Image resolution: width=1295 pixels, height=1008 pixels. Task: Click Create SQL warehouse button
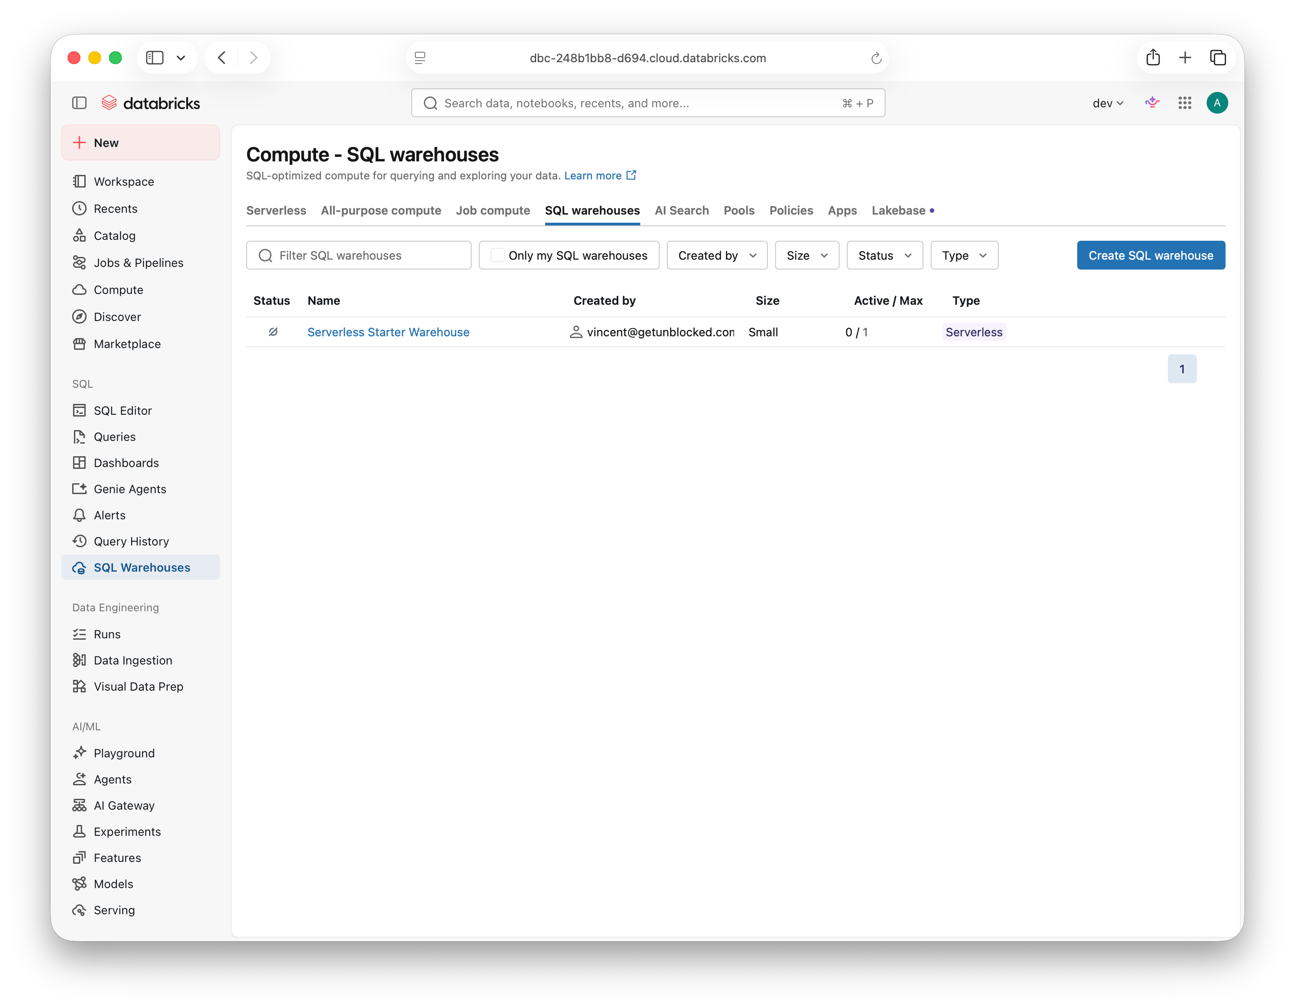pos(1150,255)
